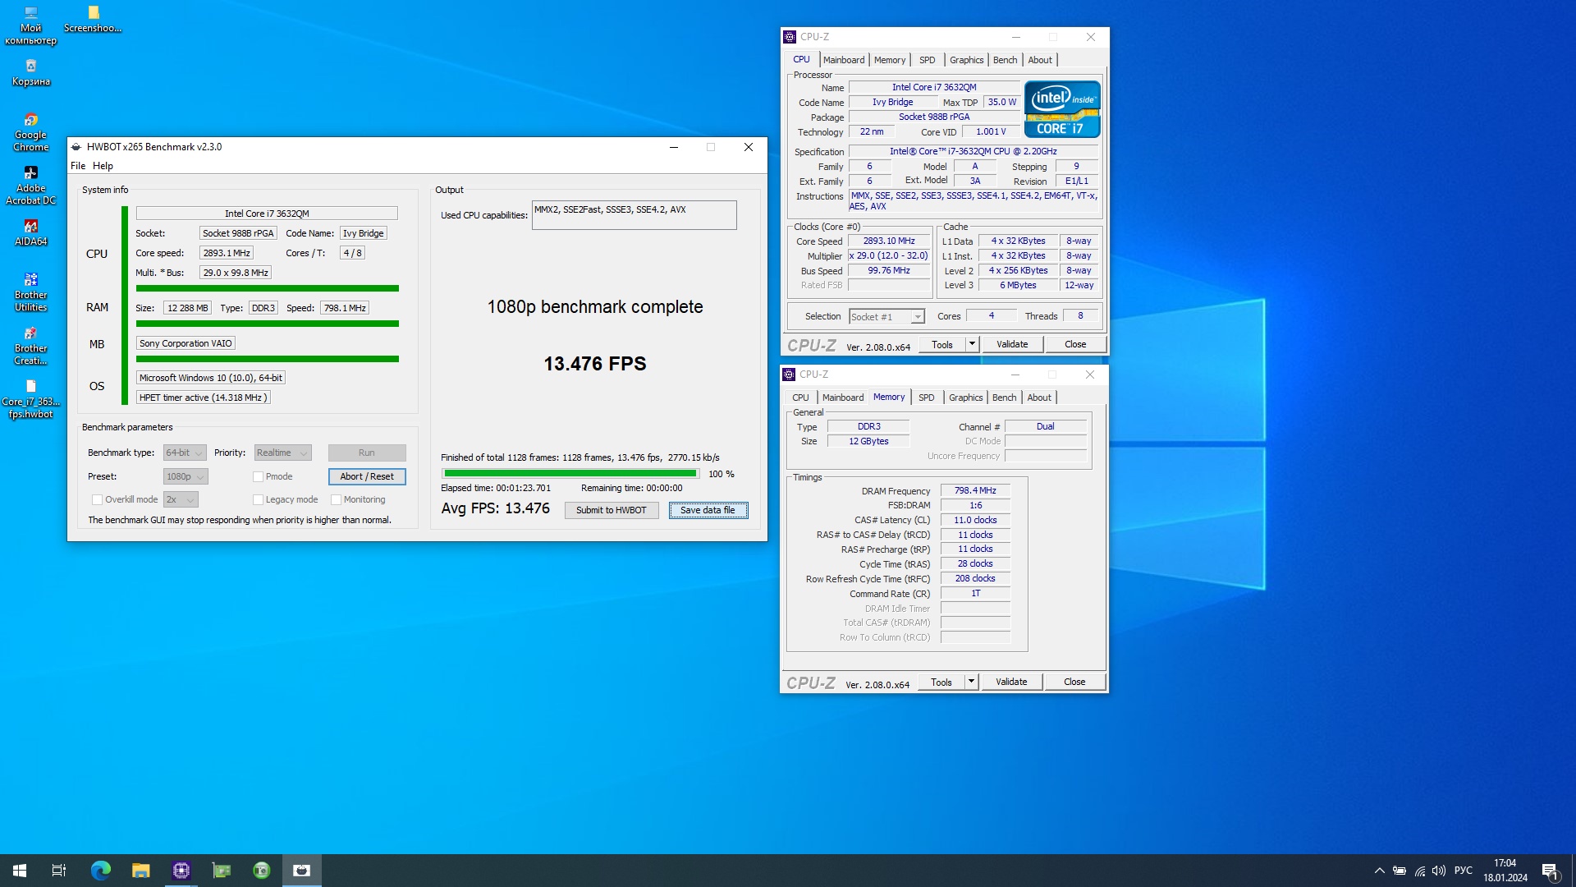Open the Windows Start menu

(20, 871)
